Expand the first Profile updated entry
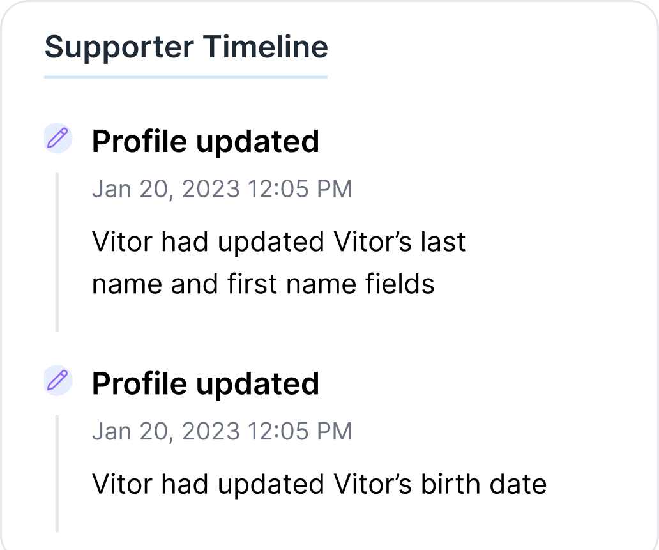Viewport: 659px width, 550px height. 206,141
